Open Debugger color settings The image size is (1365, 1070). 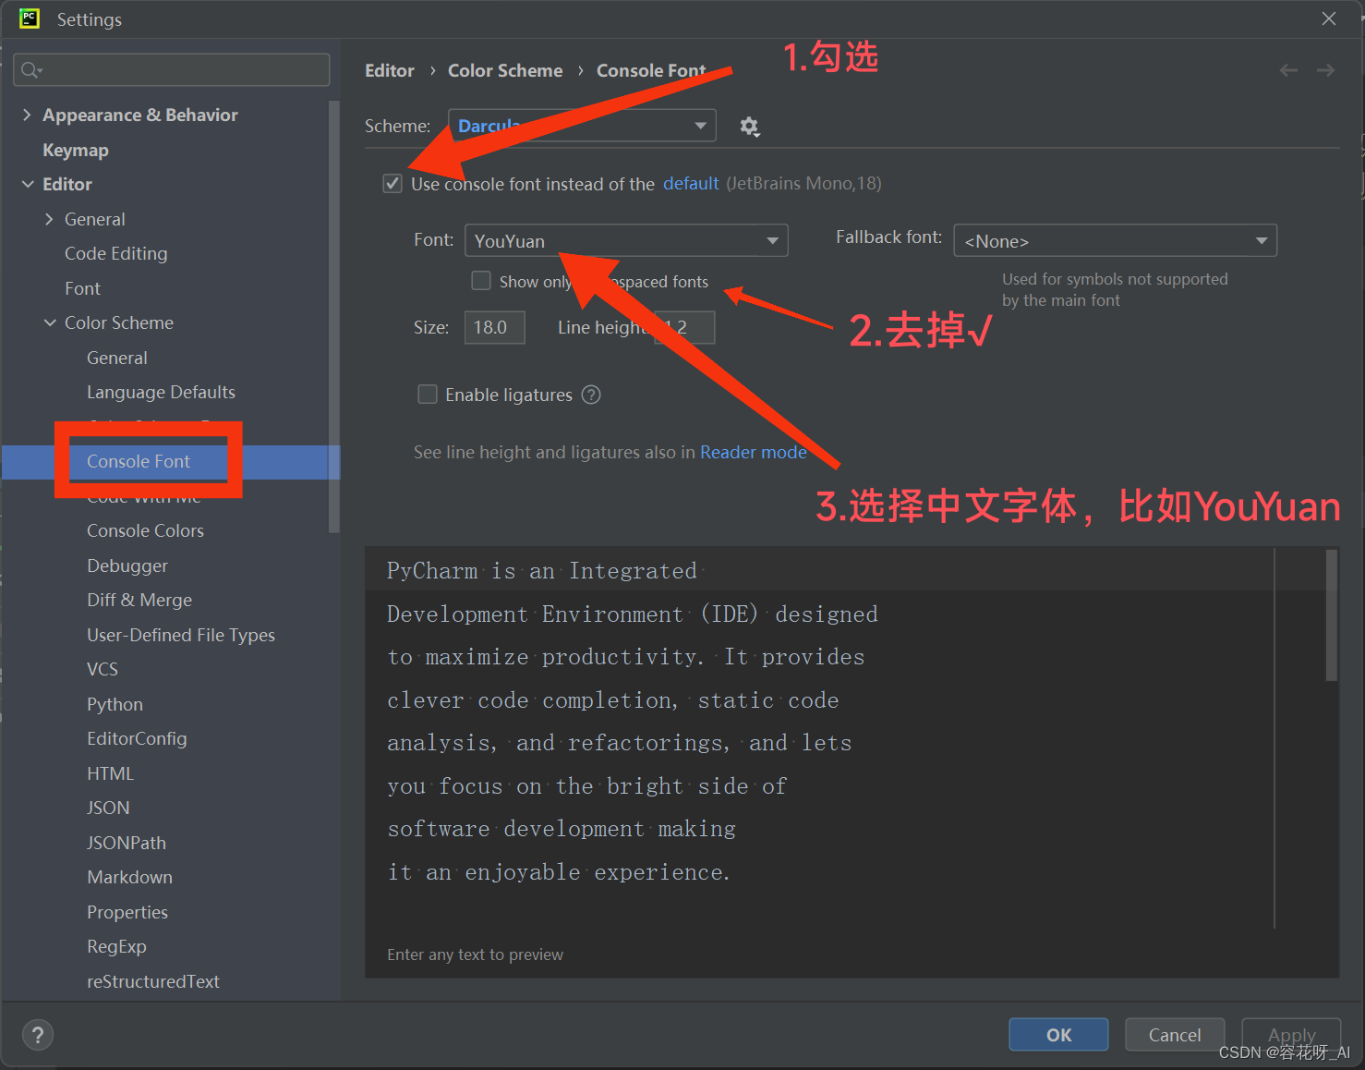[127, 565]
